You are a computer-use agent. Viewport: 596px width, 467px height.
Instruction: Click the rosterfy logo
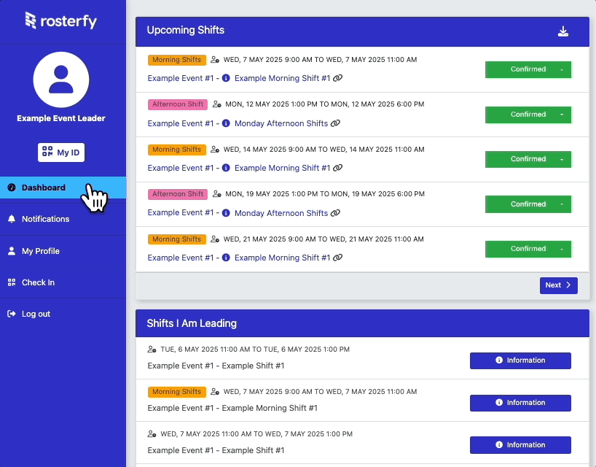coord(60,21)
